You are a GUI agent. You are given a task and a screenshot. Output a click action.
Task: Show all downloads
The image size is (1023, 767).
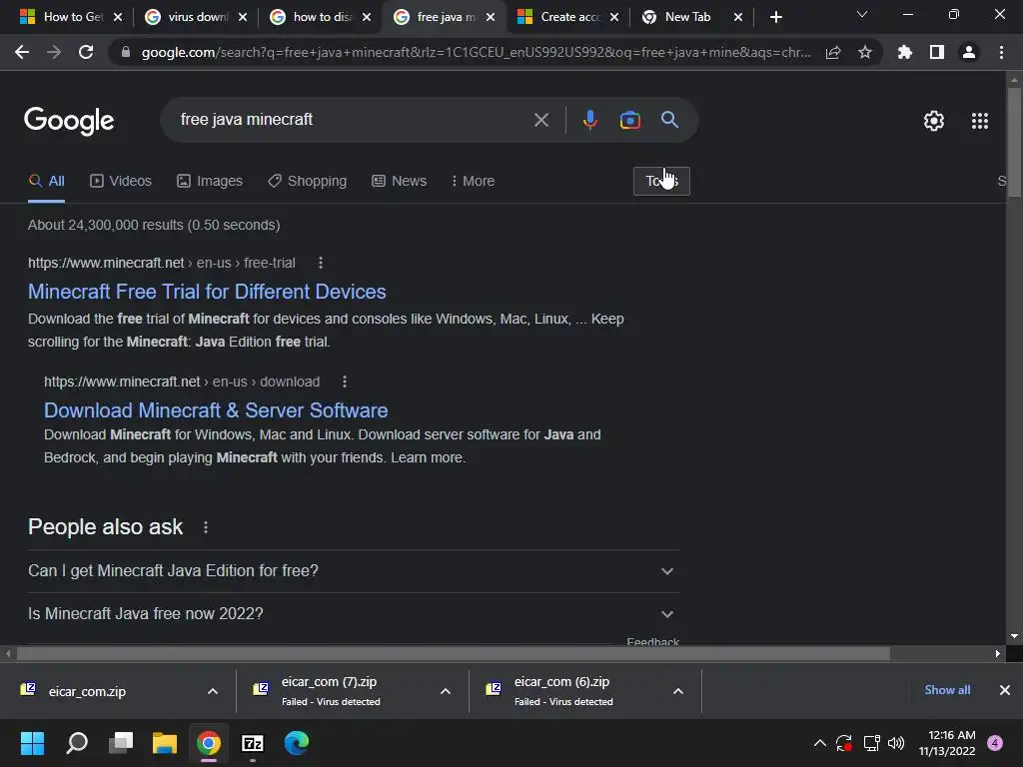[x=947, y=689]
